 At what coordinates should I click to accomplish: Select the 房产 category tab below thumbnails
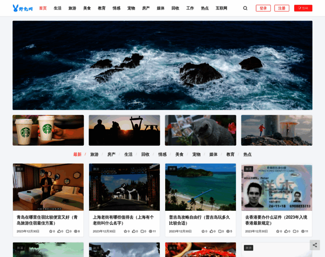pos(111,155)
